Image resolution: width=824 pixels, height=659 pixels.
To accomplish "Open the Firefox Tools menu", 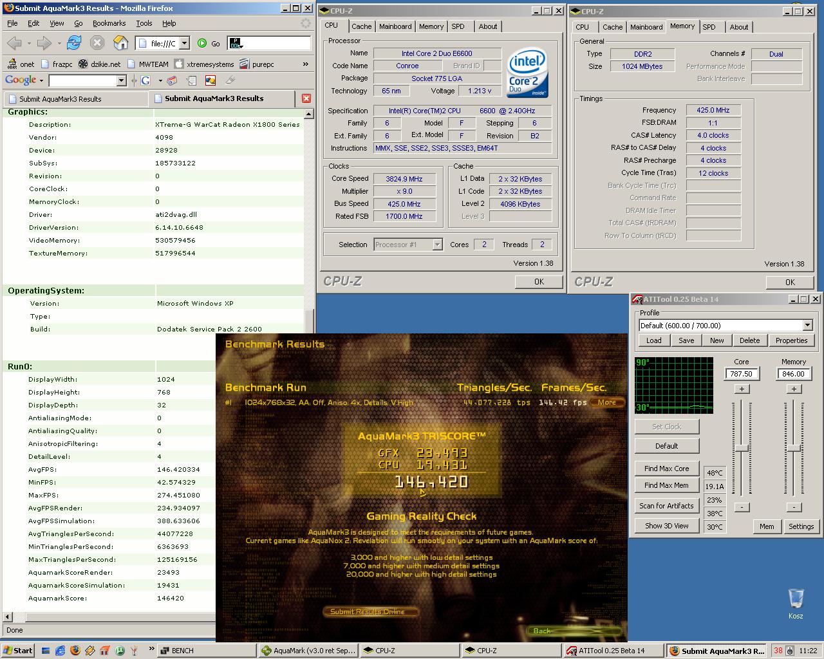I will point(144,23).
